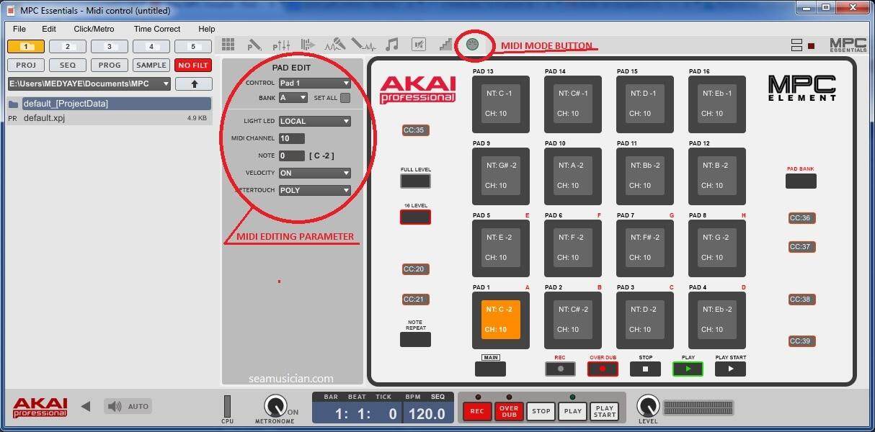Screen dimensions: 875x432
Task: Click the MIDI CHANNEL input field
Action: coord(291,138)
